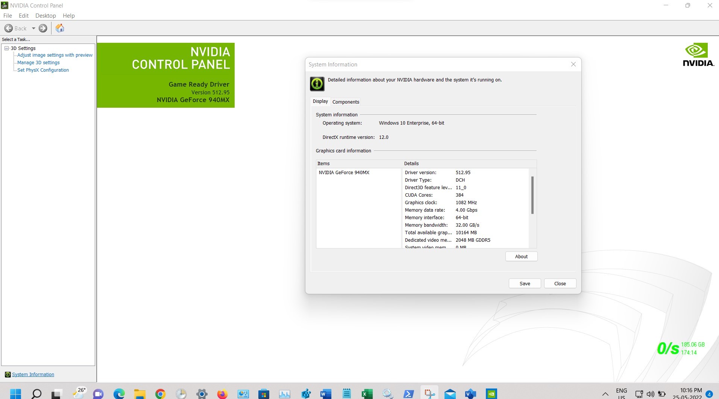719x399 pixels.
Task: Click the Save button
Action: [x=525, y=283]
